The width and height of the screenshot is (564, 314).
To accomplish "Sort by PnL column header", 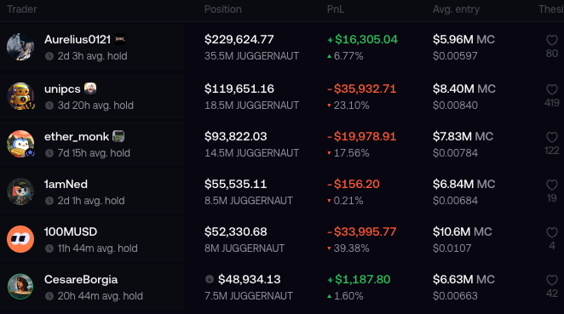I will click(x=336, y=9).
